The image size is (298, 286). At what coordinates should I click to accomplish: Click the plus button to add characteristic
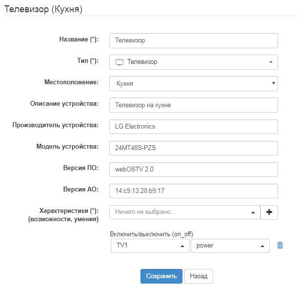(269, 212)
